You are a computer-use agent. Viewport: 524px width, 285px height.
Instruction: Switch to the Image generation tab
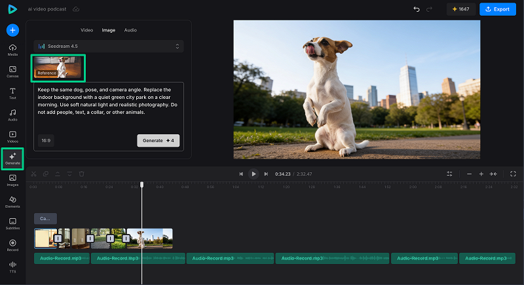click(x=109, y=30)
